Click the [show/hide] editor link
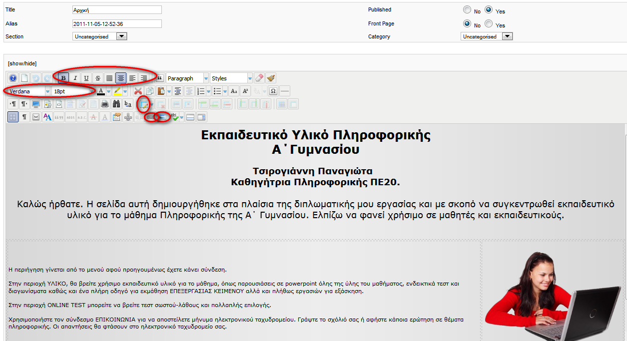 coord(22,63)
